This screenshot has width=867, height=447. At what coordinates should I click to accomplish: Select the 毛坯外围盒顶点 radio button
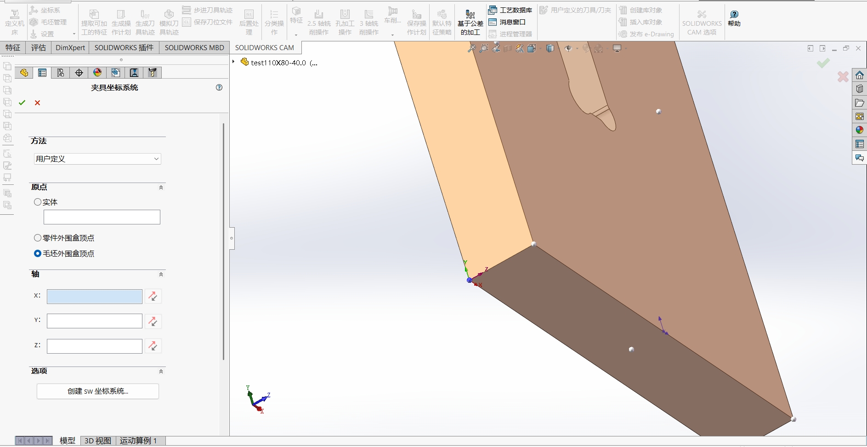[x=38, y=253]
